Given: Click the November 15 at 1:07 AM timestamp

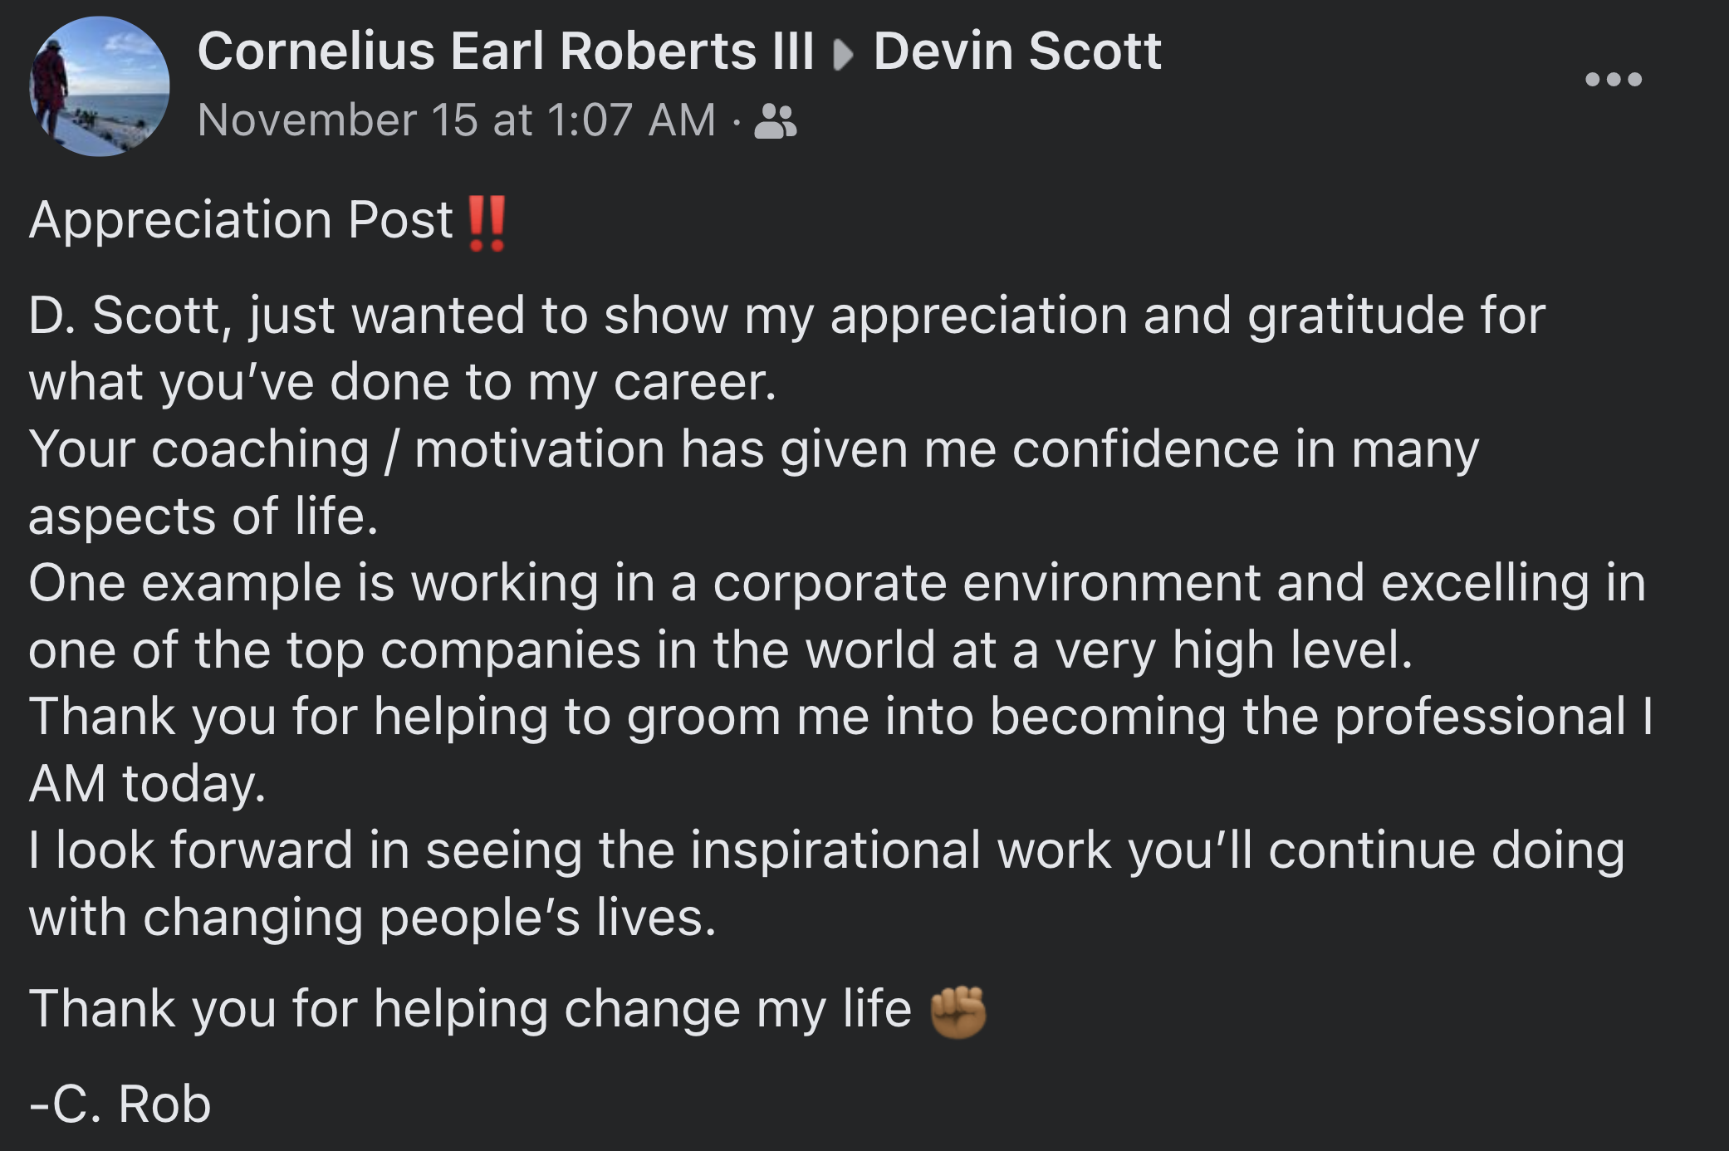Looking at the screenshot, I should 457,120.
